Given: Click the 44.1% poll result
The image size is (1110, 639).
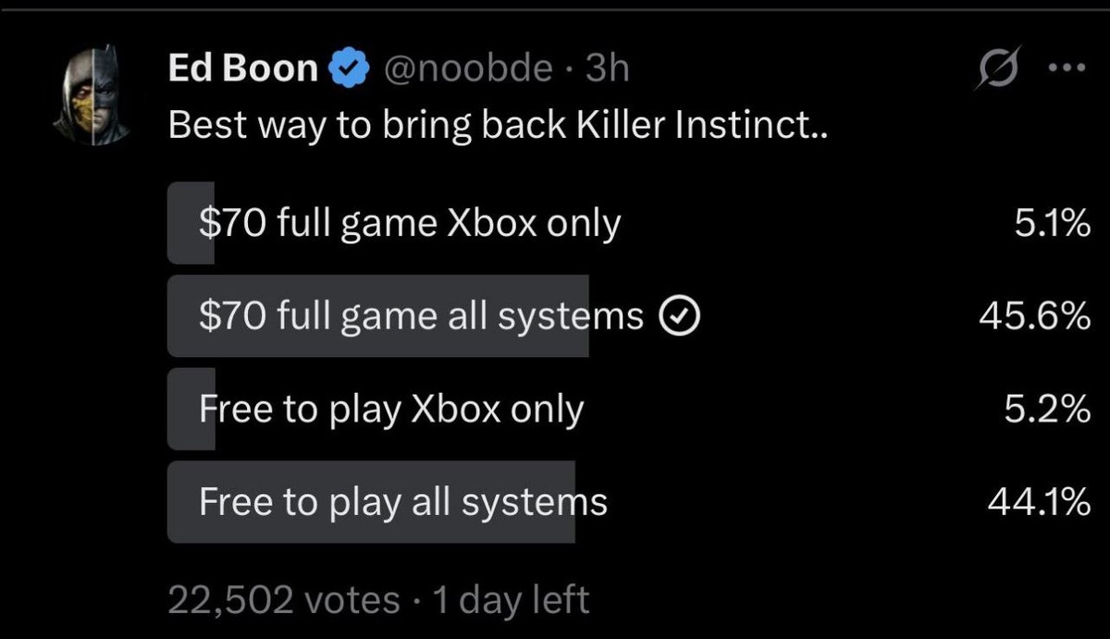Looking at the screenshot, I should [x=1036, y=502].
